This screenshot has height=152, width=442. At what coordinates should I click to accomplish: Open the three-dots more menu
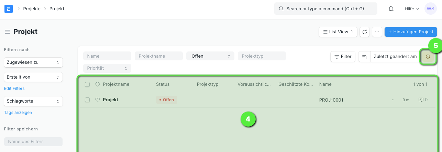pyautogui.click(x=377, y=32)
